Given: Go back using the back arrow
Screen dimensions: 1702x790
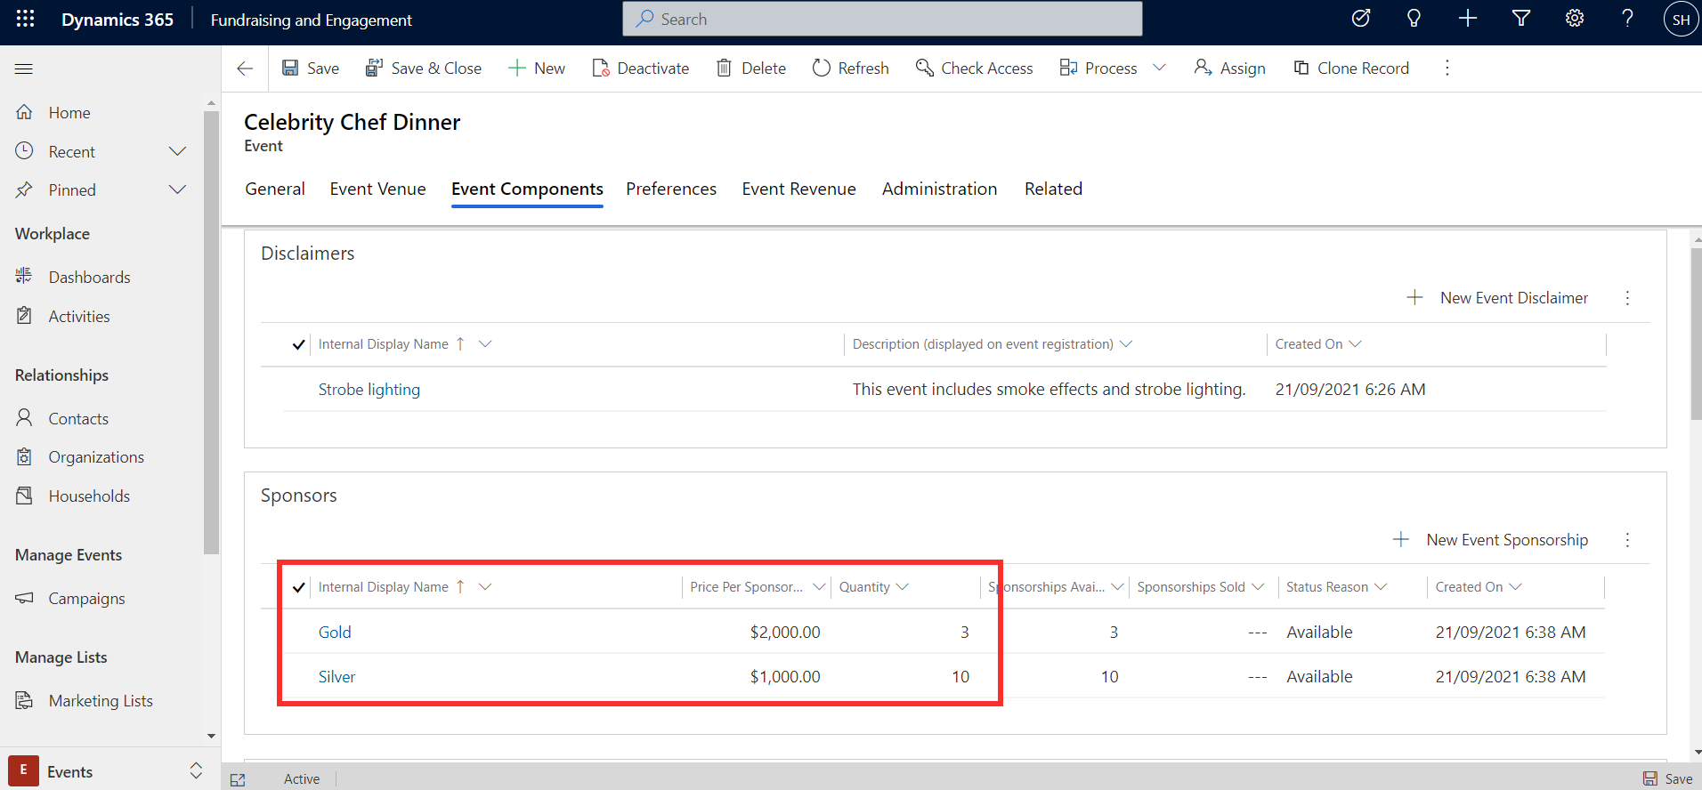Looking at the screenshot, I should pyautogui.click(x=245, y=69).
